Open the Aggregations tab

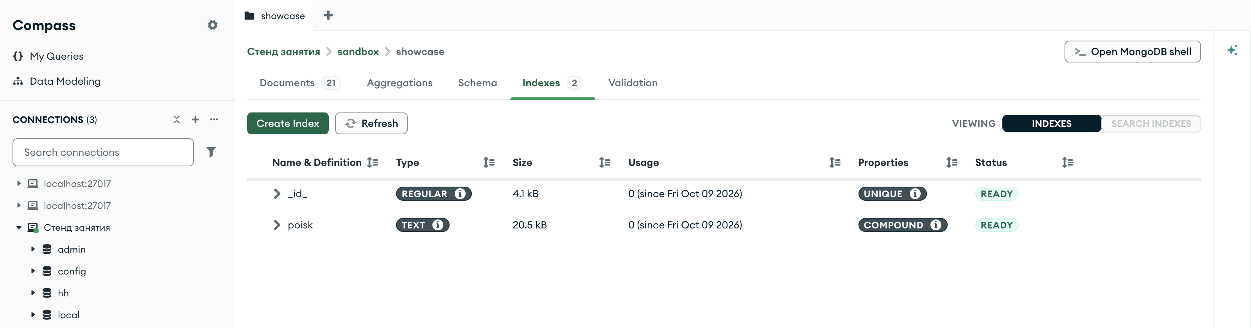pos(399,83)
